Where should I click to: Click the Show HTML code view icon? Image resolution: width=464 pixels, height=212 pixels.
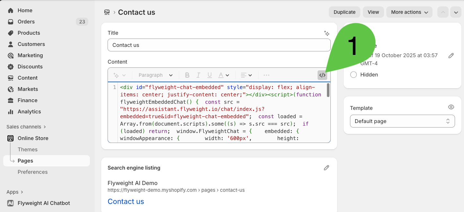[322, 75]
